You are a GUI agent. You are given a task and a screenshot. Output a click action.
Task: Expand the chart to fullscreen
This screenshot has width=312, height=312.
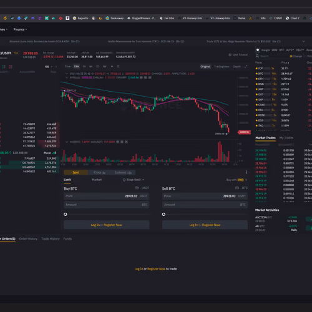pyautogui.click(x=246, y=67)
